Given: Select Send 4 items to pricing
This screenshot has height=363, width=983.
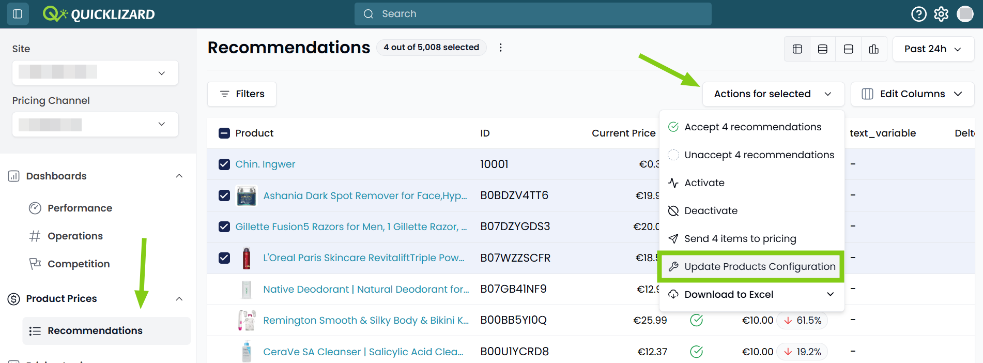Looking at the screenshot, I should coord(752,239).
